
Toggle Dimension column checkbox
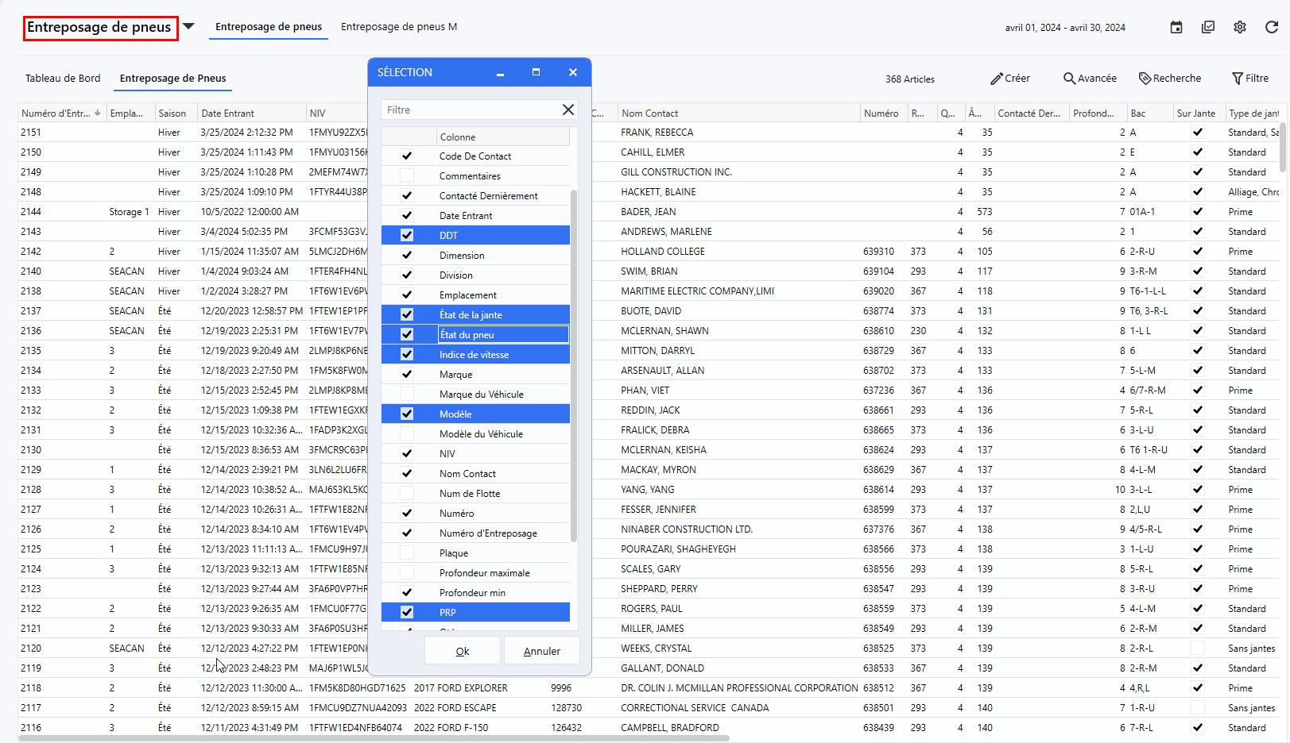(407, 256)
